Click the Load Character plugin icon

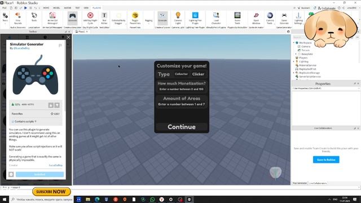pyautogui.click(x=216, y=15)
